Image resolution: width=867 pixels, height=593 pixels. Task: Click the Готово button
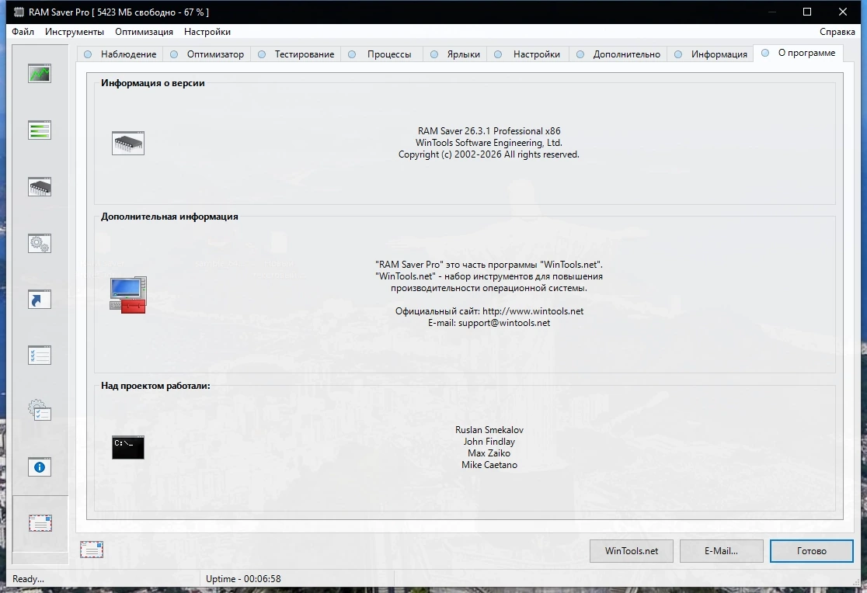click(811, 551)
